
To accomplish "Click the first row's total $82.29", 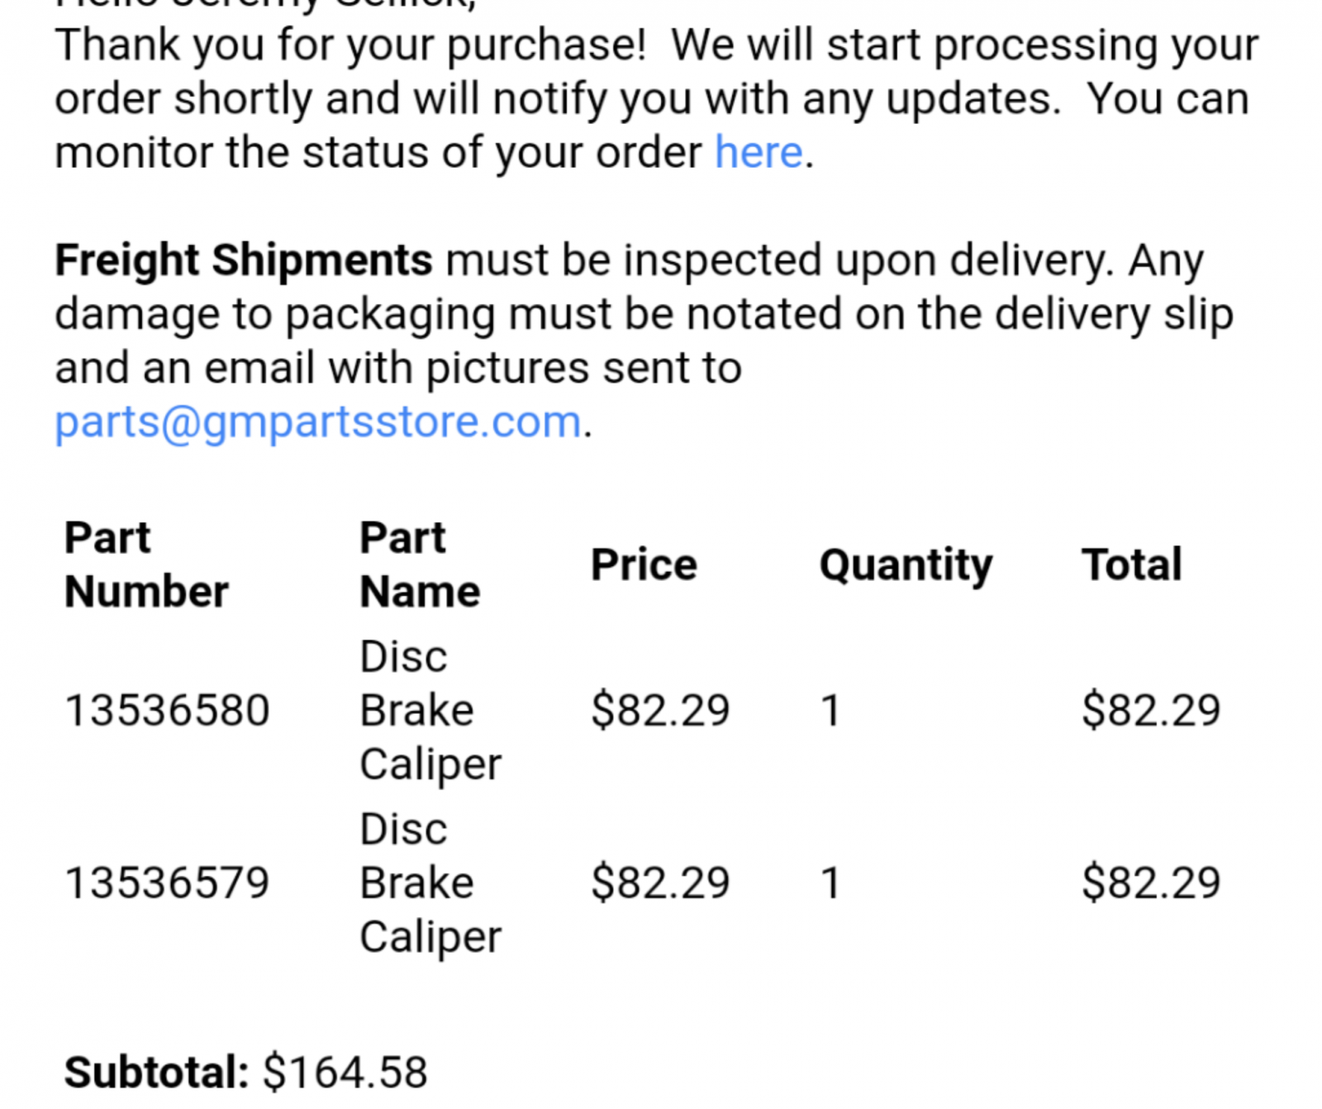I will [x=1151, y=711].
